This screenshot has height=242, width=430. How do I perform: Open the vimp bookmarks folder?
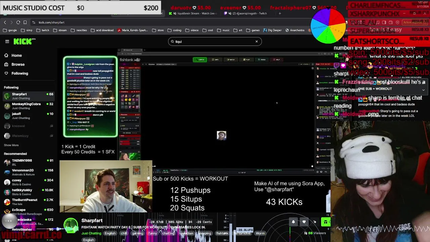pos(26,30)
